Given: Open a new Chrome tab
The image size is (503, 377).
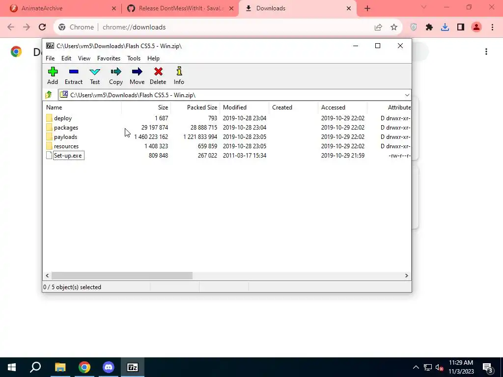Looking at the screenshot, I should 367,9.
